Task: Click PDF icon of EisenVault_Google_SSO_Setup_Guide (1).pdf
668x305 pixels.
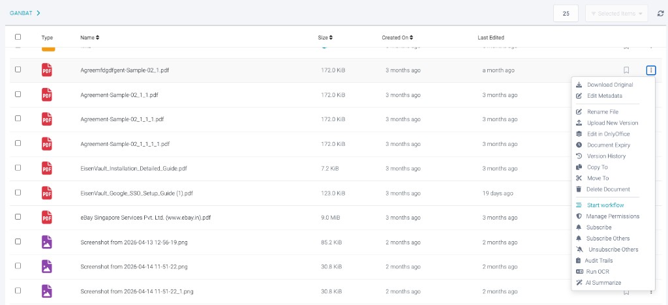Action: click(x=47, y=193)
